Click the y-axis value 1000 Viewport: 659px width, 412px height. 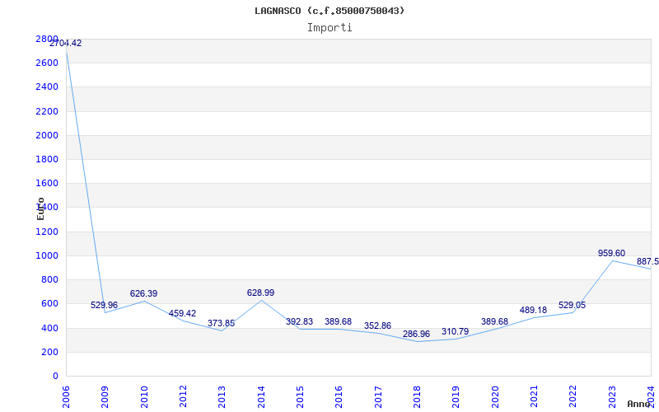click(47, 255)
